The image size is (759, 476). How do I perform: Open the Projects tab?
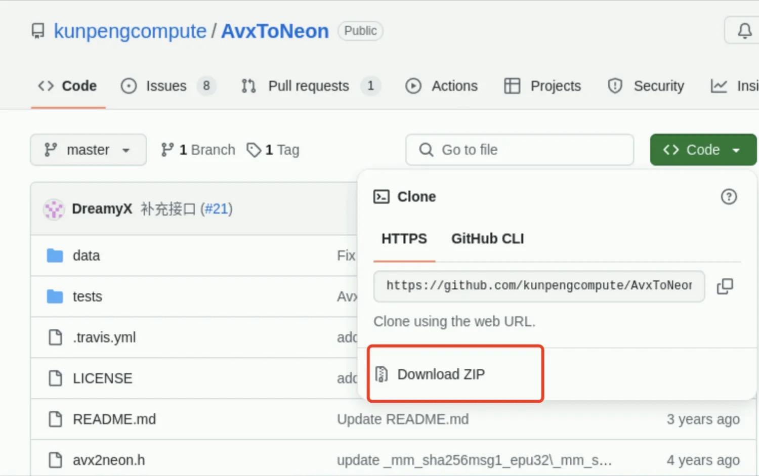[542, 86]
